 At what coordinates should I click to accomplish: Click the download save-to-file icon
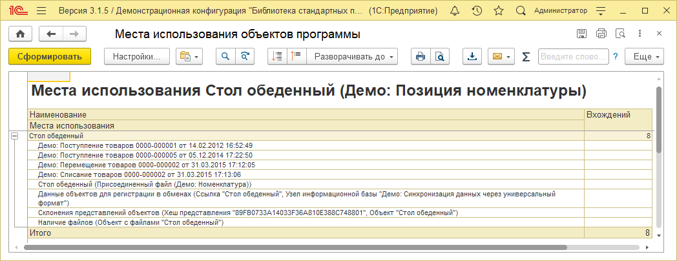tap(473, 57)
